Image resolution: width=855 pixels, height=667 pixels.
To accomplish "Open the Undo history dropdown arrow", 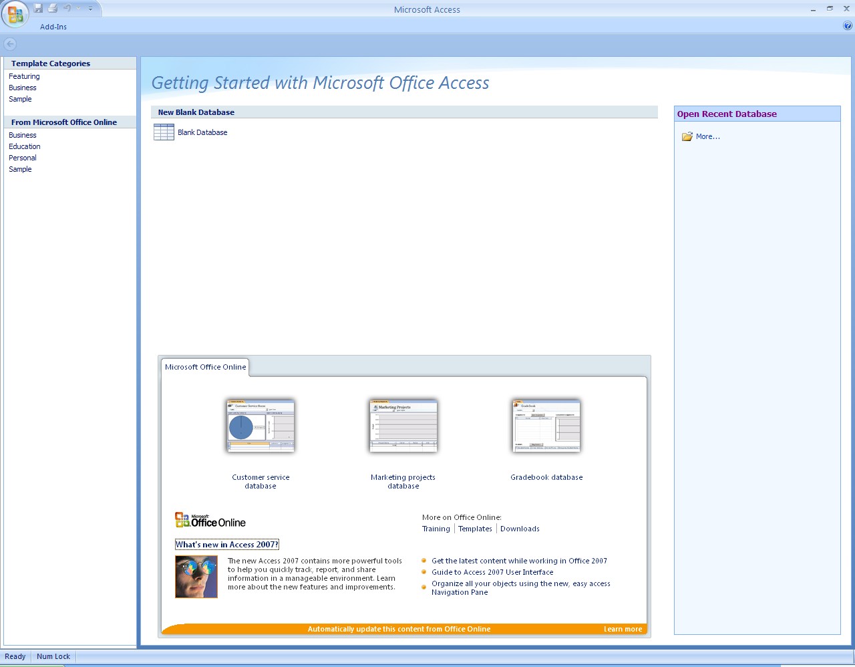I will [x=78, y=8].
